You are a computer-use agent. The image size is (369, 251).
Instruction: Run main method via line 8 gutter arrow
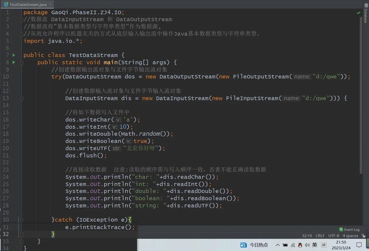[x=14, y=62]
